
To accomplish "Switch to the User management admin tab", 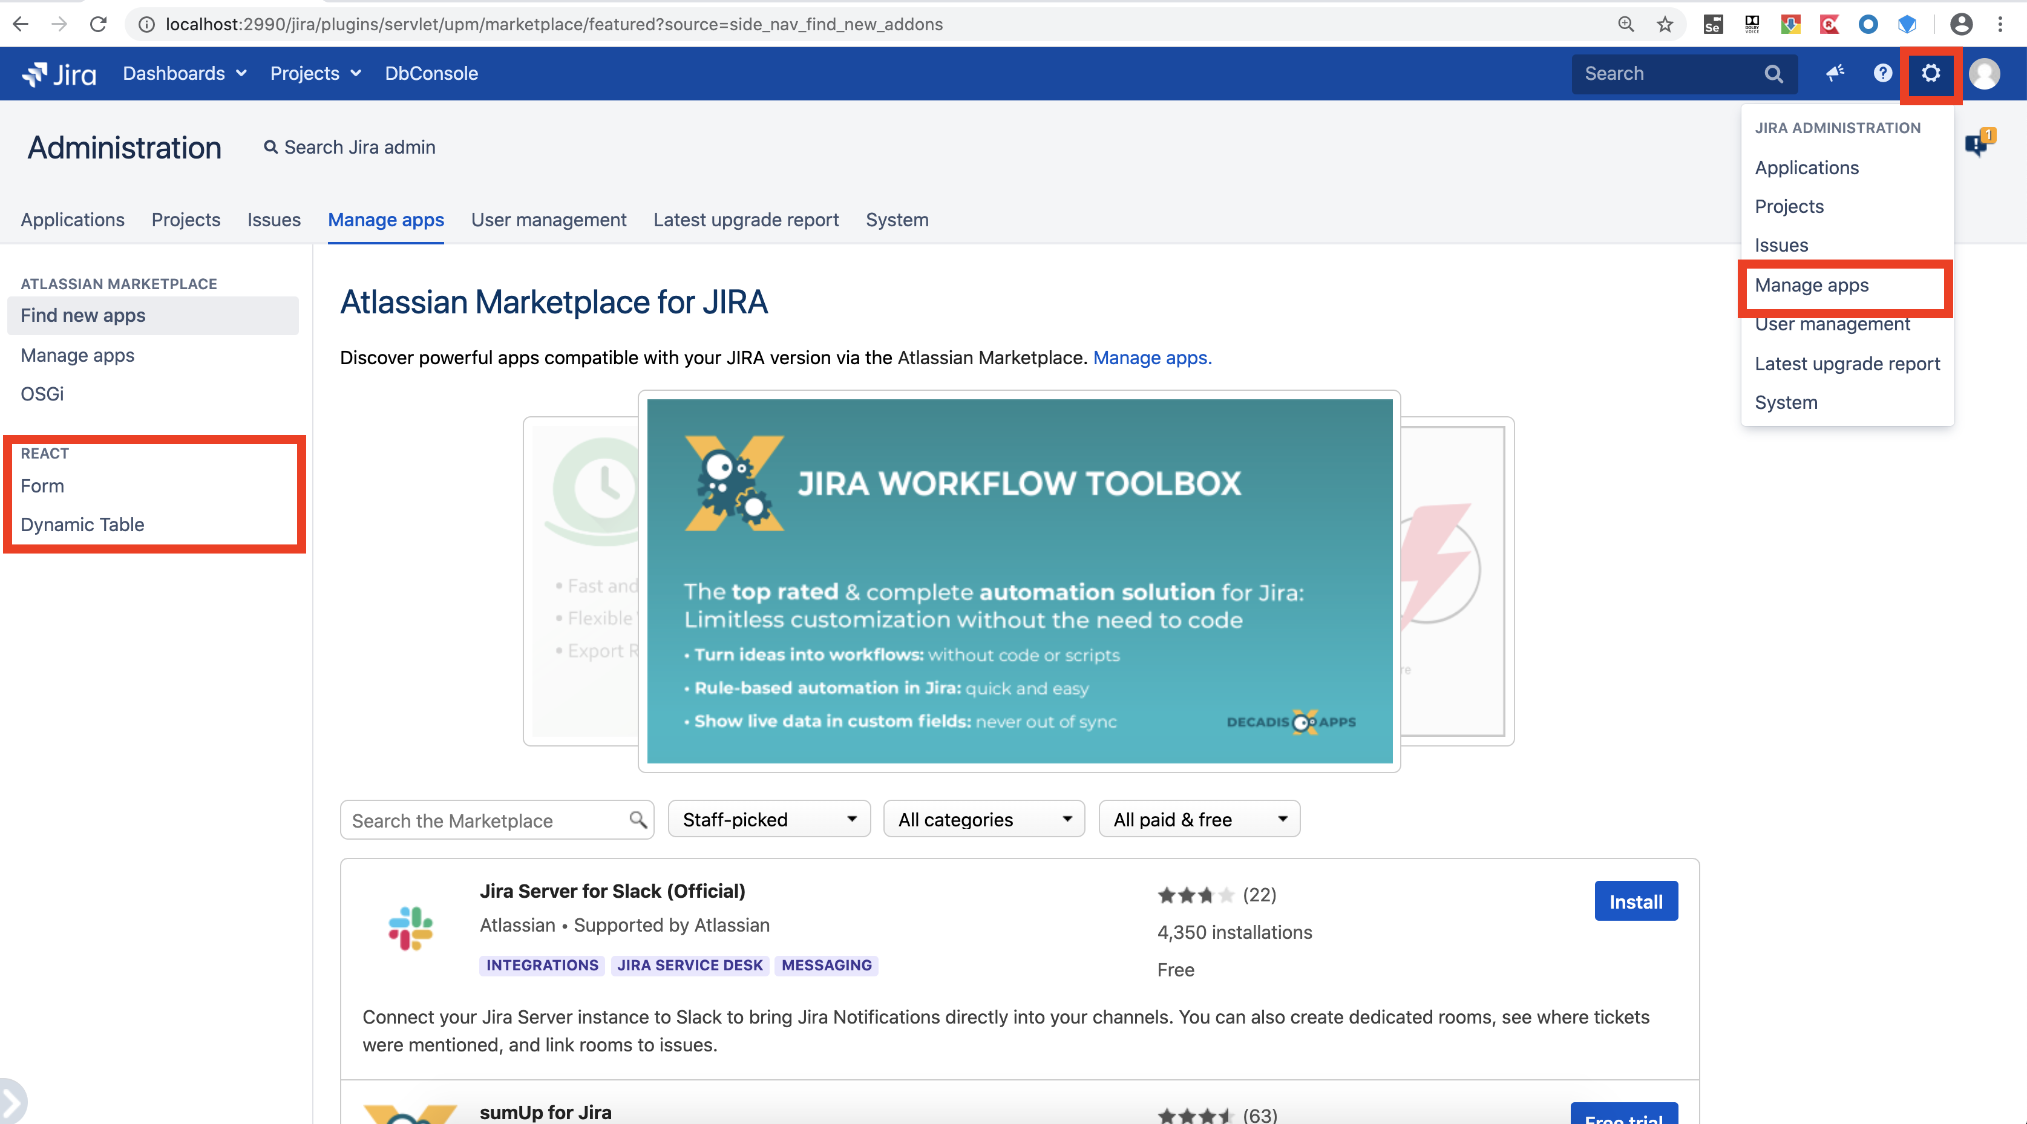I will pos(548,220).
